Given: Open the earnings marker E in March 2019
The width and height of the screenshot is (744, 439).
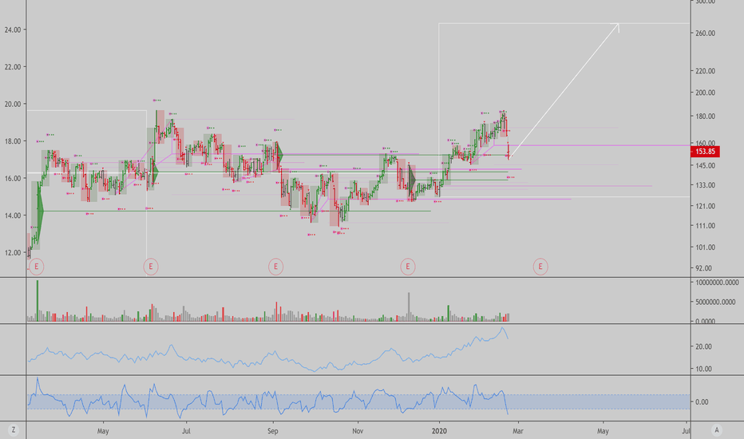Looking at the screenshot, I should 37,267.
